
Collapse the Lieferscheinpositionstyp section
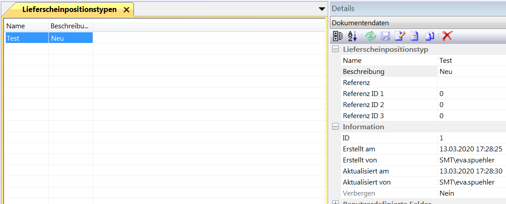[336, 50]
